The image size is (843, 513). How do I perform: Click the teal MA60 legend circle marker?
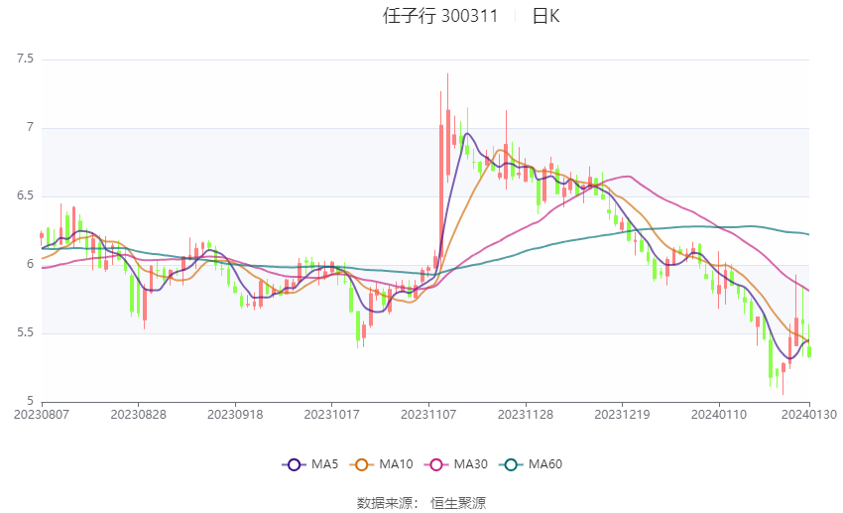point(510,464)
